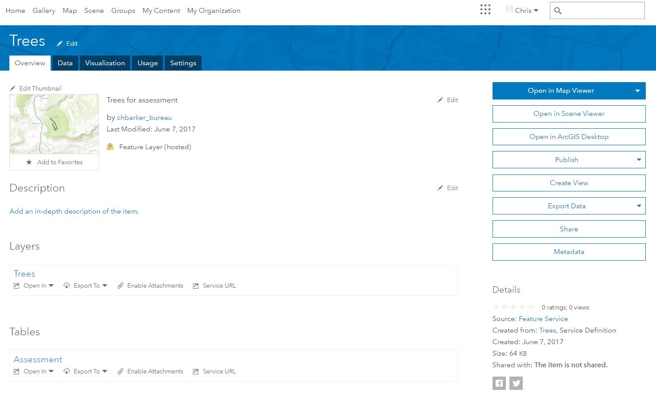Share the item via the Facebook icon
Viewport: 656px width, 397px height.
click(499, 383)
